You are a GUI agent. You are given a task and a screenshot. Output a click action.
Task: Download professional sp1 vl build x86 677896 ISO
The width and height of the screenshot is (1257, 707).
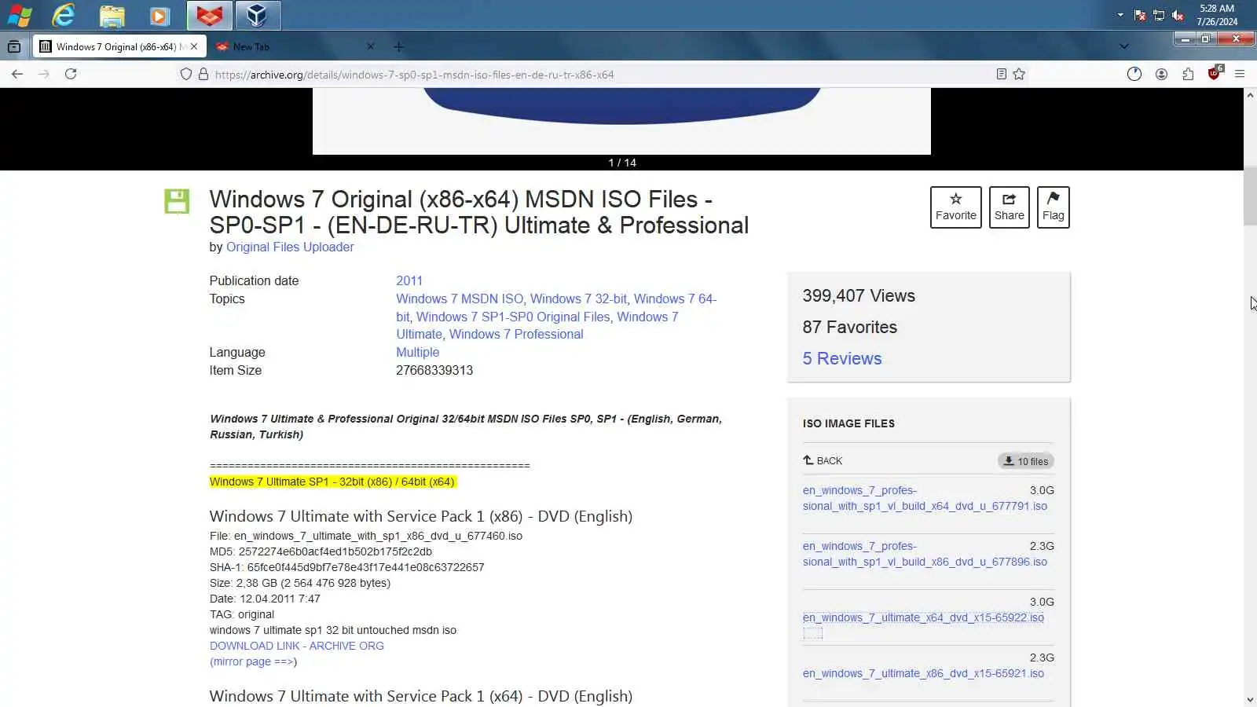point(925,554)
